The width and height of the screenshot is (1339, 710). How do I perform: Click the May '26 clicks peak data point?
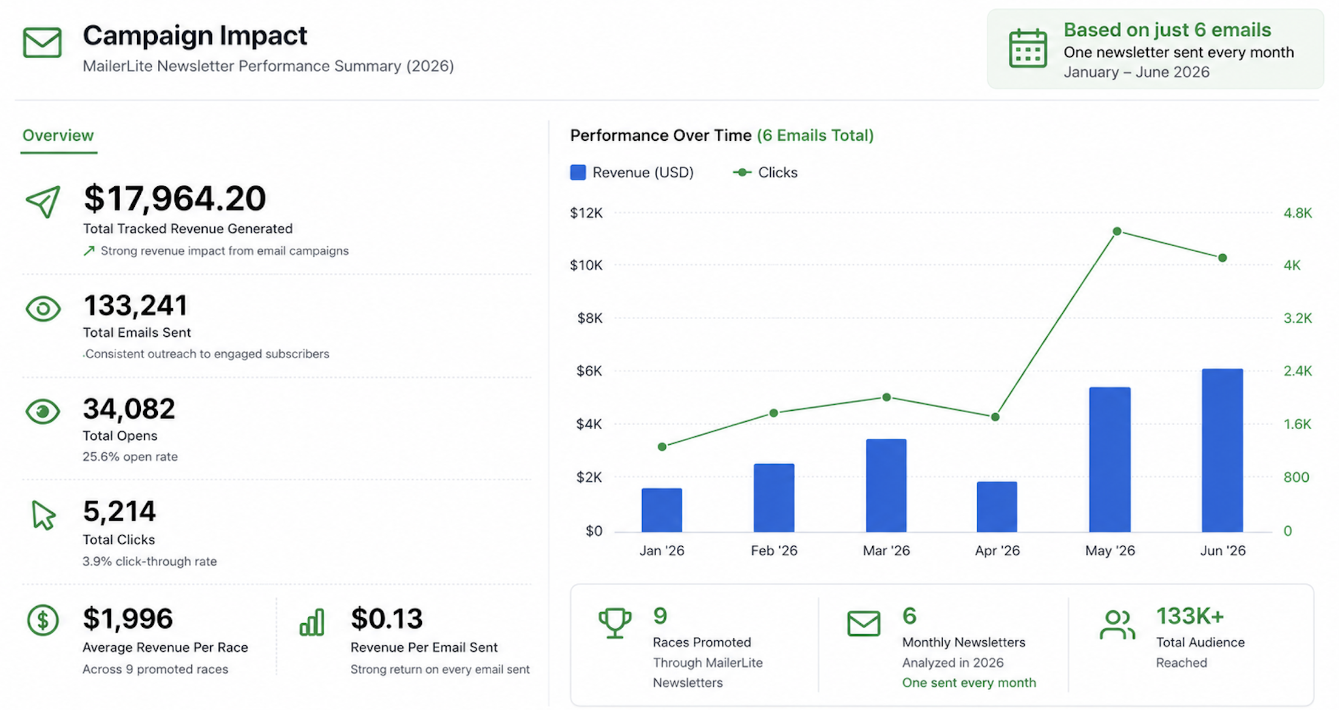(1117, 231)
